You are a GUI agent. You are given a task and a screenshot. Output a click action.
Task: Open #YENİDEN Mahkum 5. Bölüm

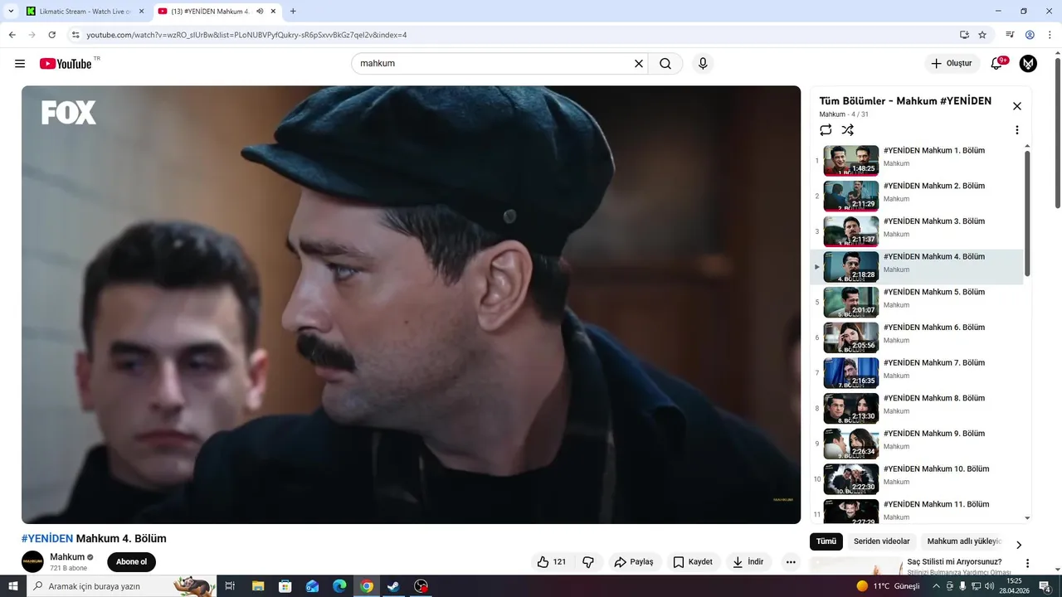click(x=918, y=303)
